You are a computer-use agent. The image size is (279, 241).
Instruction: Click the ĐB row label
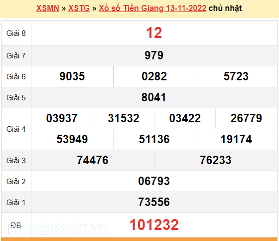(x=16, y=226)
